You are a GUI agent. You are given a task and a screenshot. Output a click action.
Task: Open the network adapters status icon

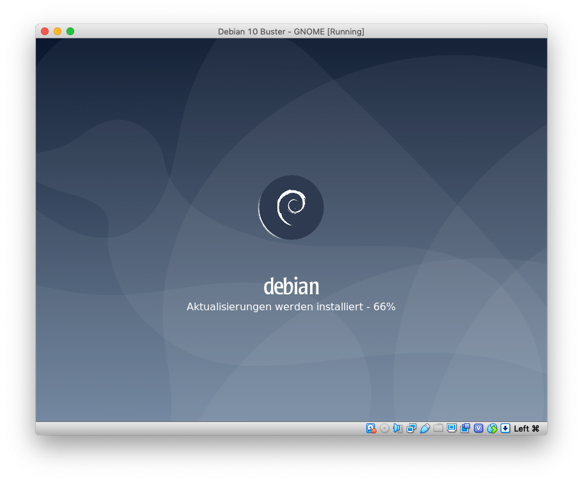[x=411, y=428]
